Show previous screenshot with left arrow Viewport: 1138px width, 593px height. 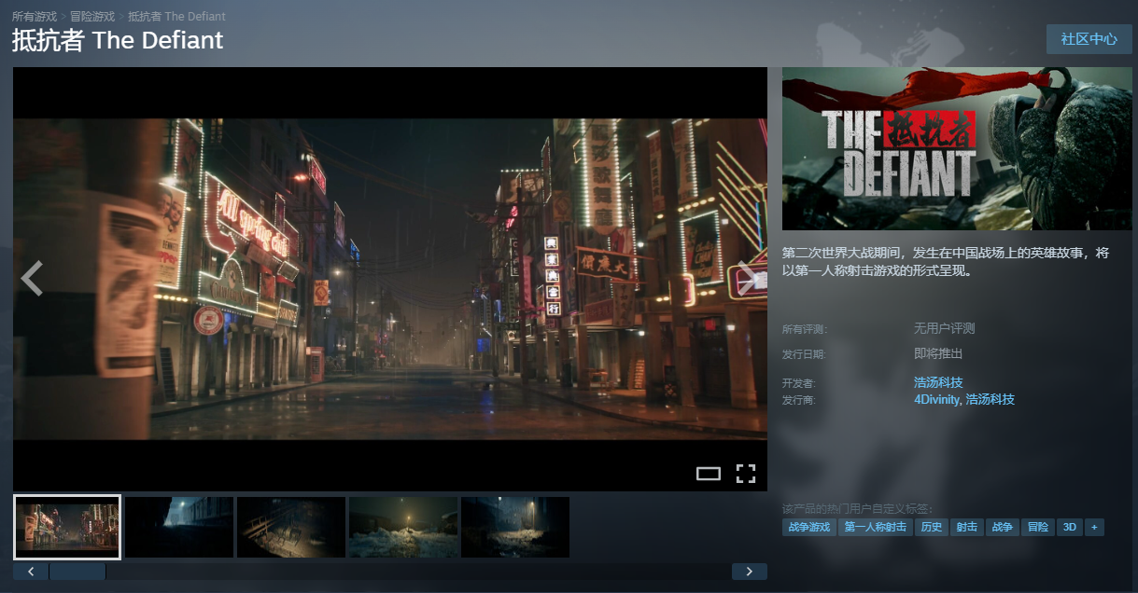coord(33,278)
